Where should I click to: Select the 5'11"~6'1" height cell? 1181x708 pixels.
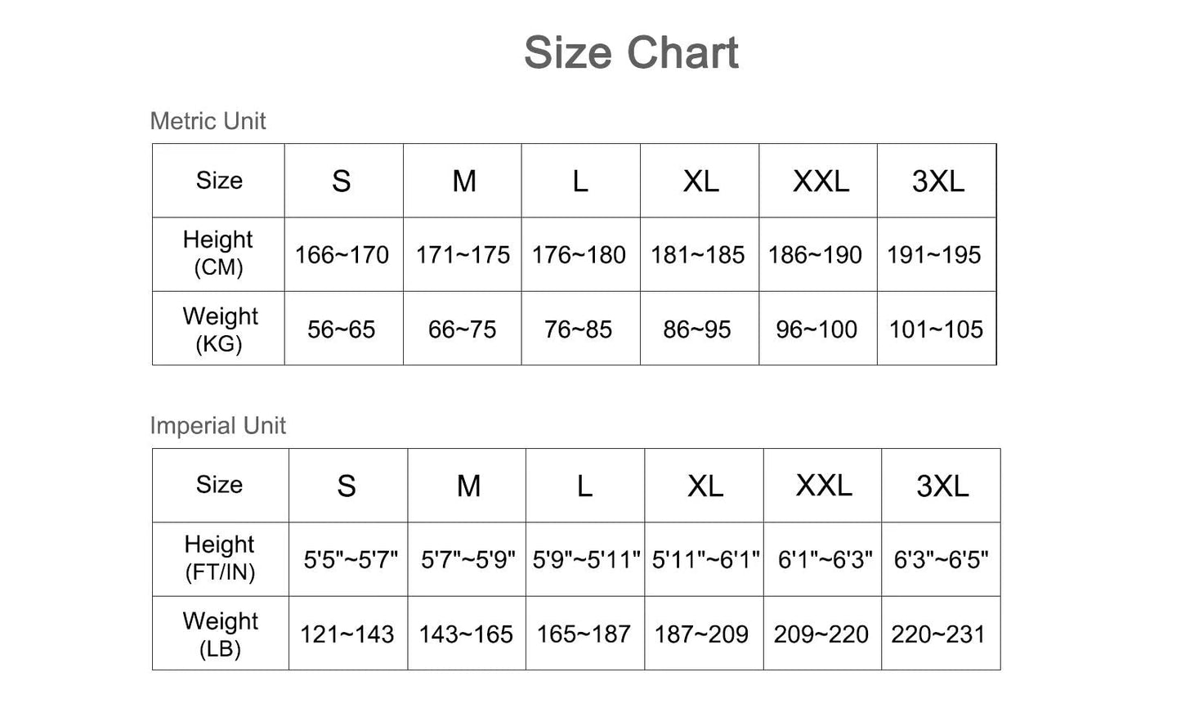[706, 560]
